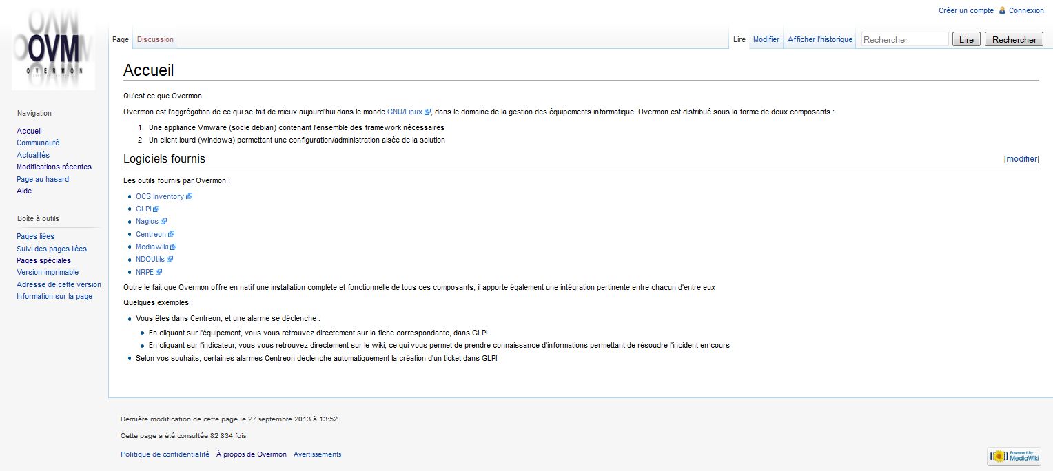Click modifier link for Logiciels fournis section
1053x471 pixels.
[x=1021, y=159]
